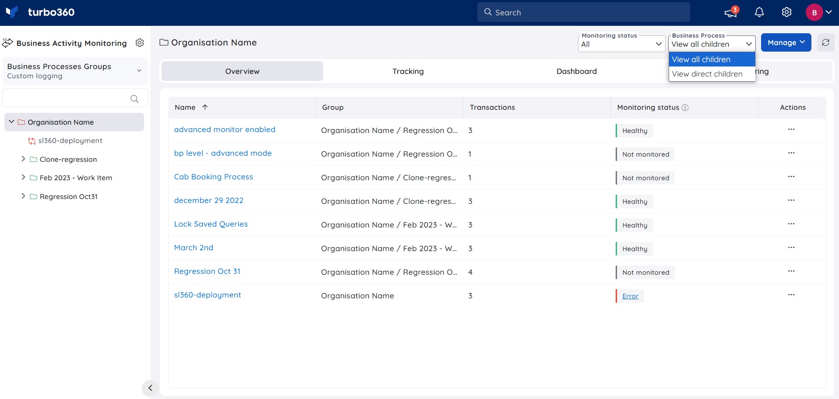Image resolution: width=839 pixels, height=399 pixels.
Task: Click the top Search field
Action: tap(583, 12)
